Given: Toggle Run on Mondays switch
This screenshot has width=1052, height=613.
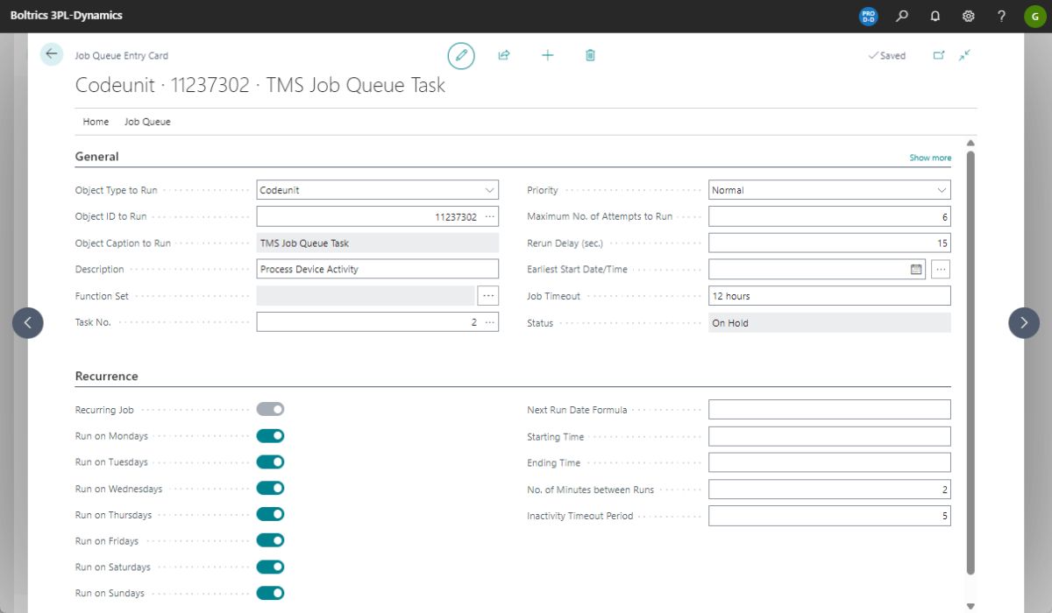Looking at the screenshot, I should [271, 435].
